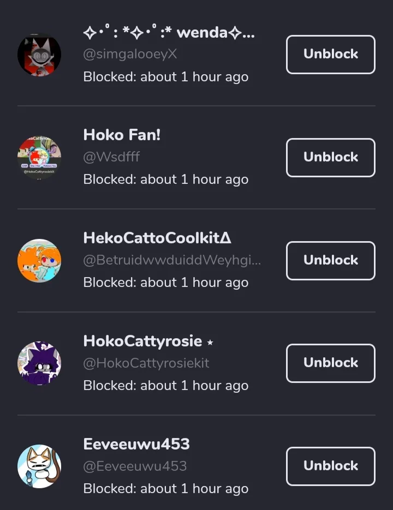Unblock Eeveeuwu453 user
The image size is (393, 510).
(330, 466)
